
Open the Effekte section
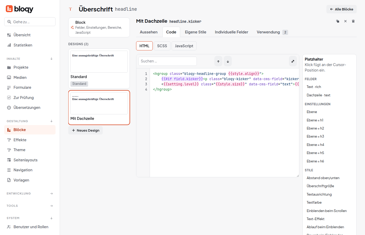30,140
